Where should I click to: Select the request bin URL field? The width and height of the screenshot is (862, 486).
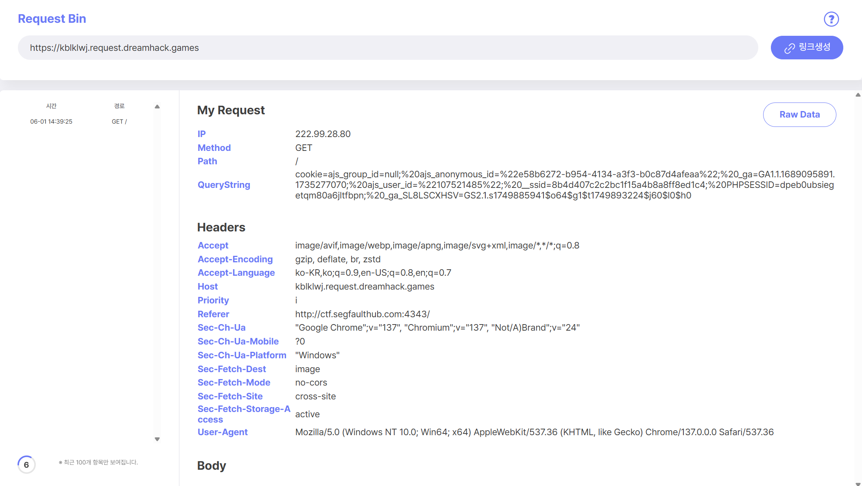tap(388, 48)
